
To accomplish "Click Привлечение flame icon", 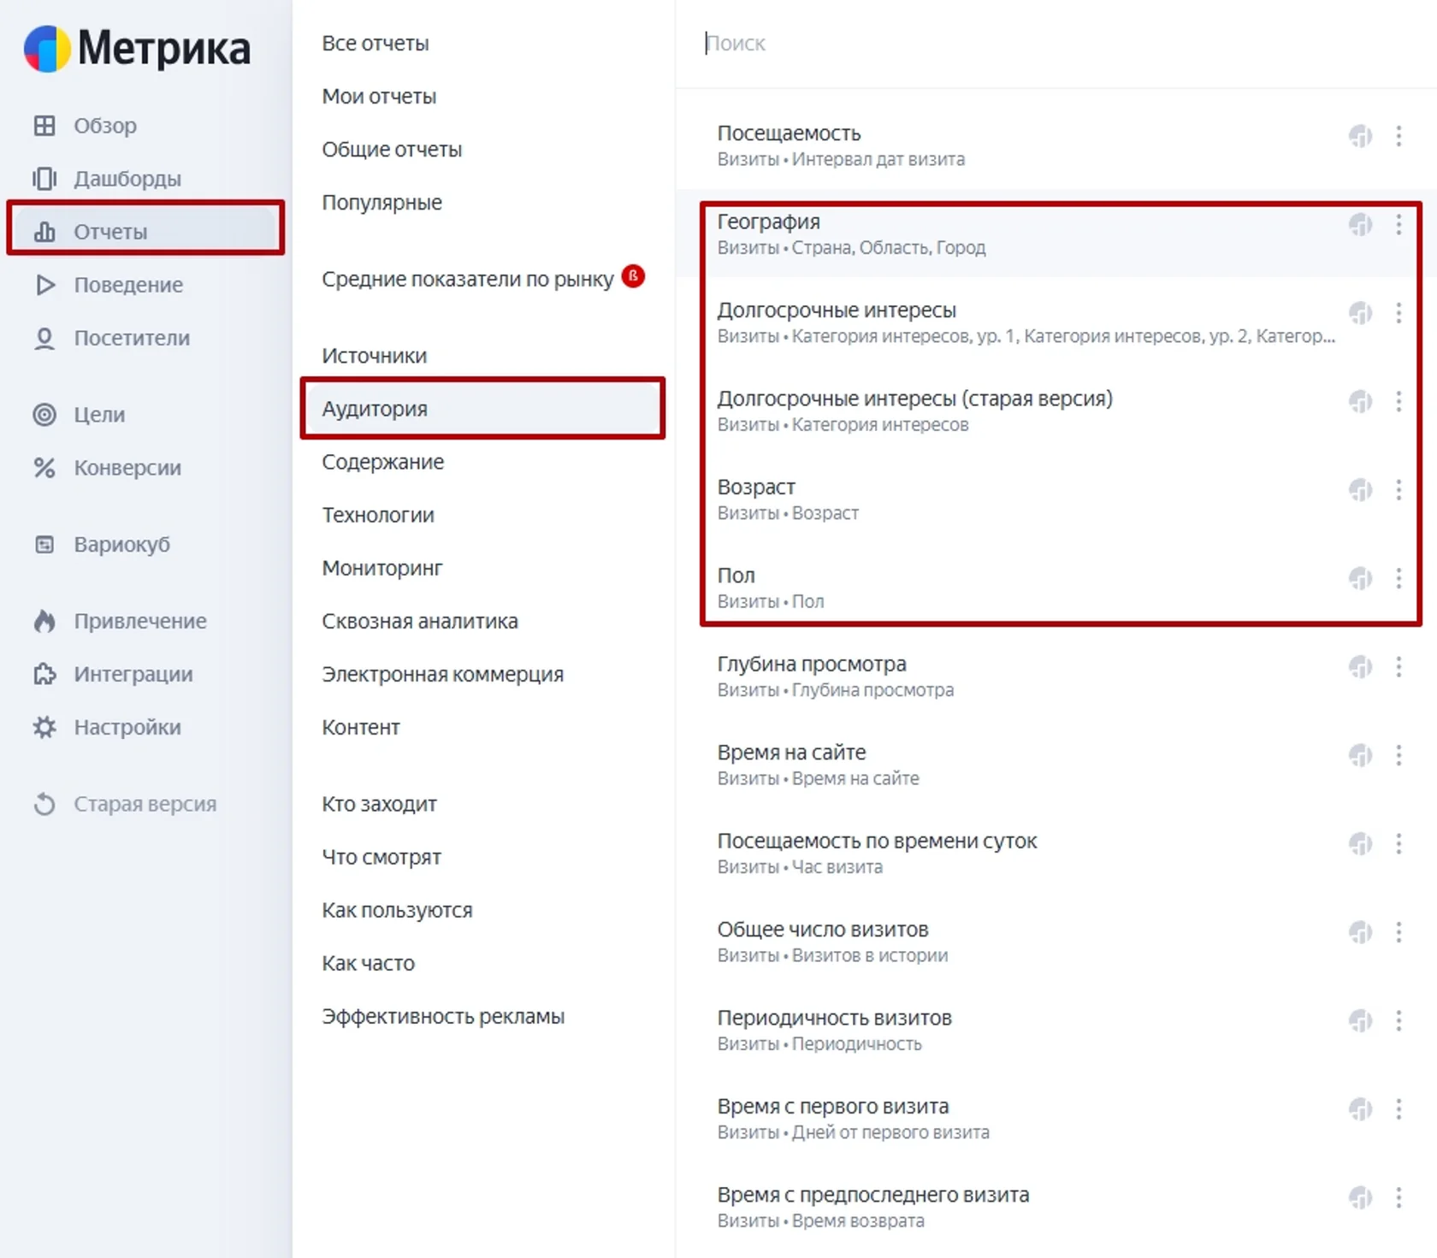I will click(x=44, y=622).
